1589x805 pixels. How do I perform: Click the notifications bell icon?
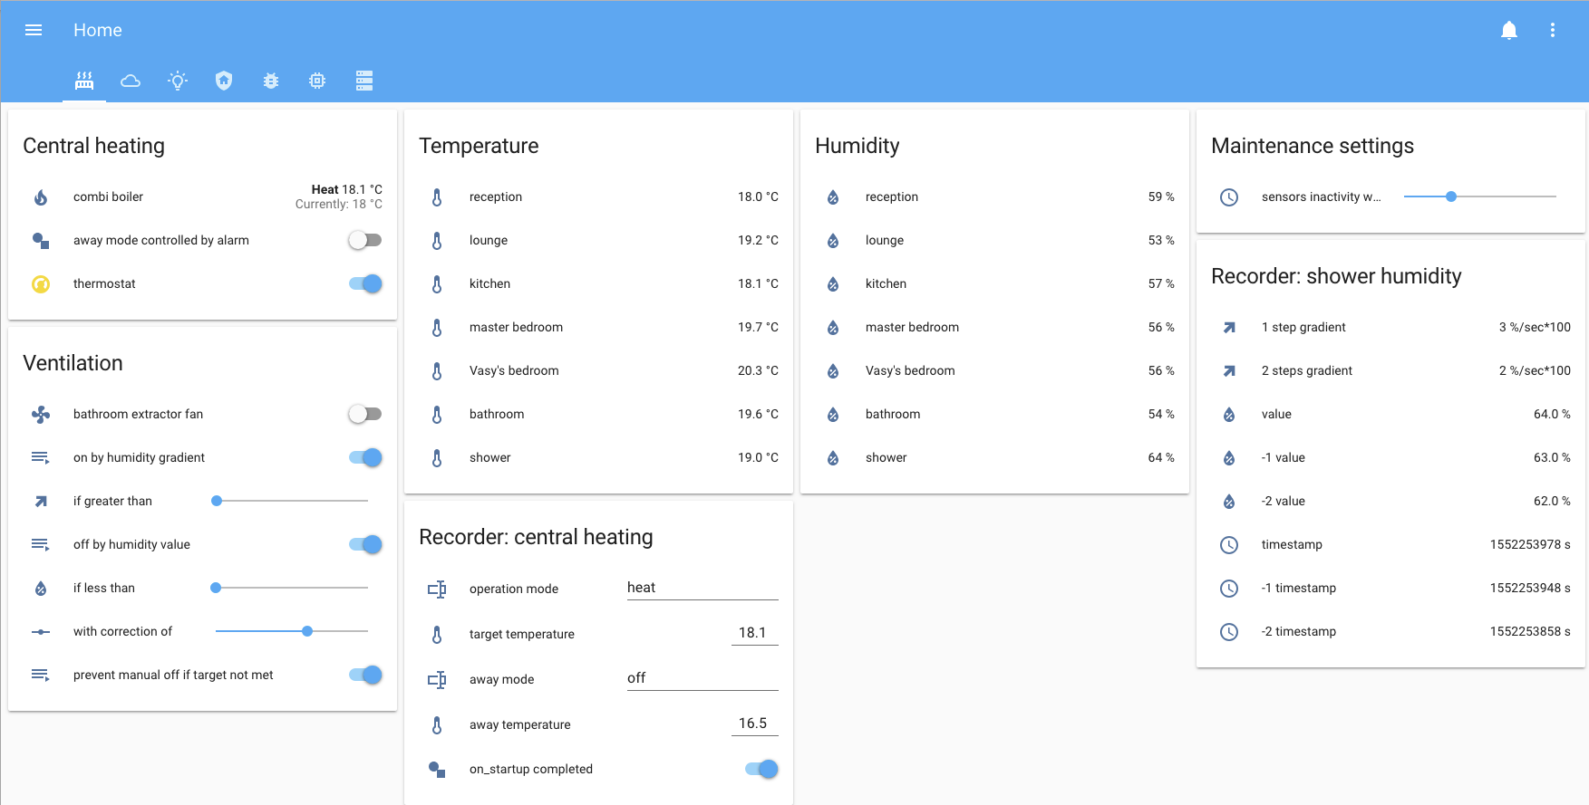pos(1510,30)
